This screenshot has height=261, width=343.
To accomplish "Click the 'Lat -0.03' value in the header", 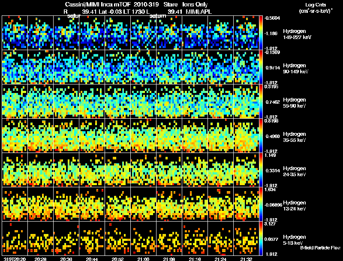I will tap(110, 12).
